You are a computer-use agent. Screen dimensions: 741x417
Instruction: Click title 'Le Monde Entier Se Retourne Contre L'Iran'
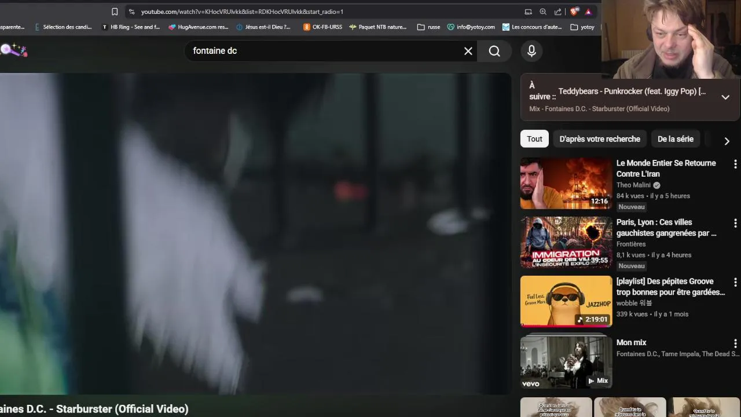click(666, 169)
